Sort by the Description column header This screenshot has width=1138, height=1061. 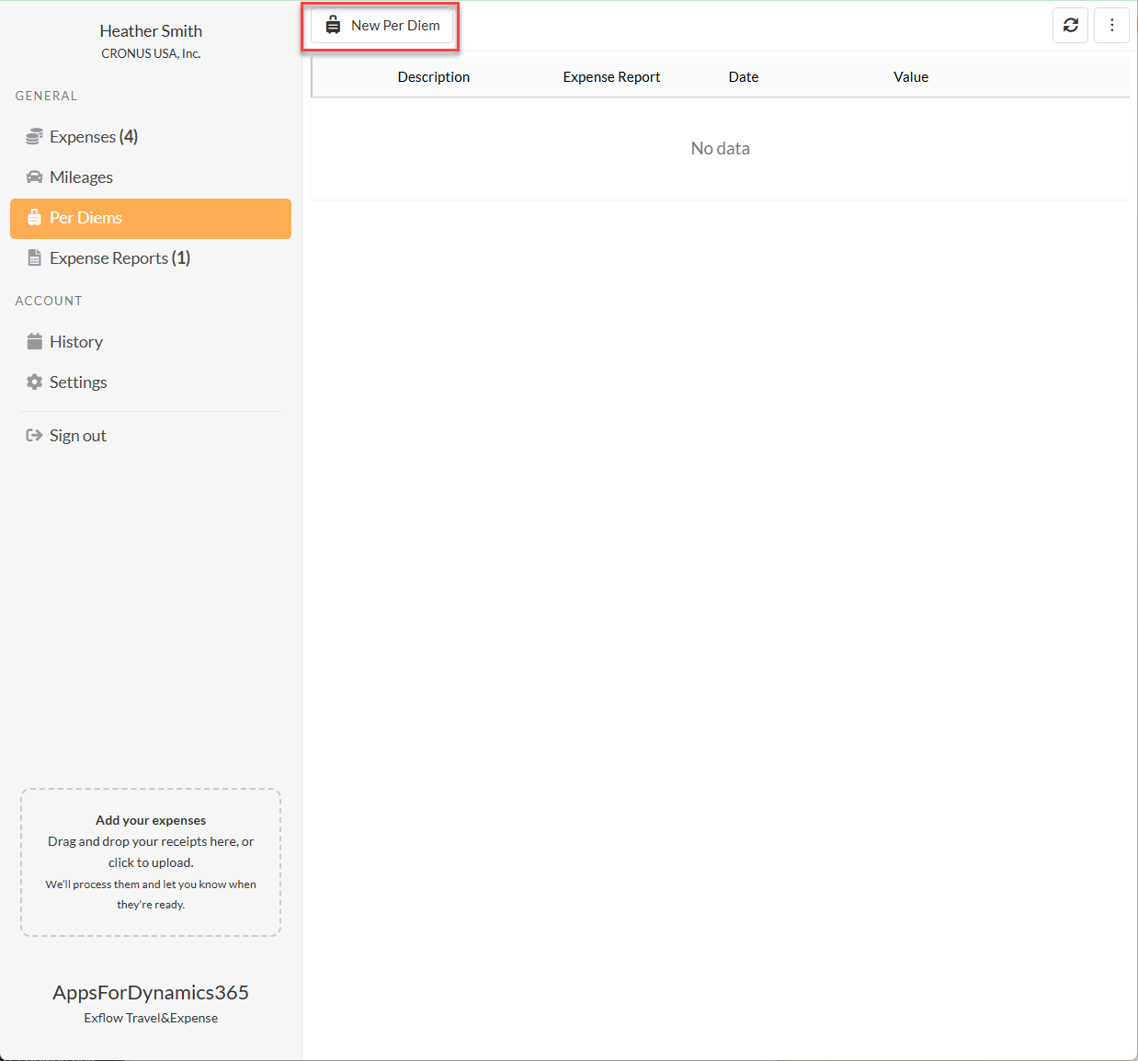tap(433, 77)
